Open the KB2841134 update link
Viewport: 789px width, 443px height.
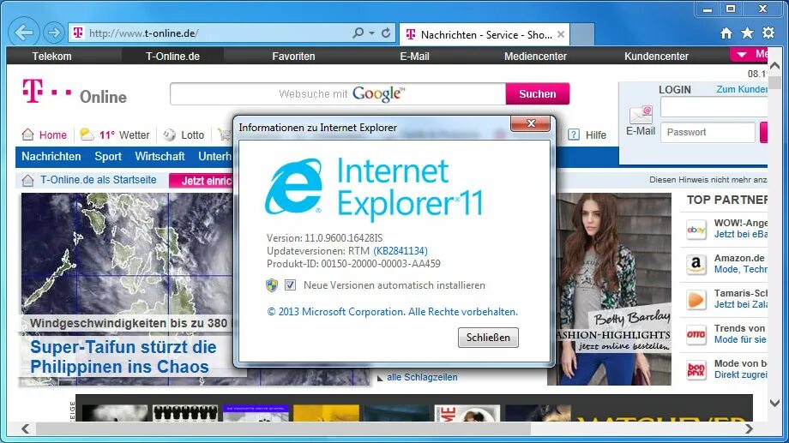point(401,251)
